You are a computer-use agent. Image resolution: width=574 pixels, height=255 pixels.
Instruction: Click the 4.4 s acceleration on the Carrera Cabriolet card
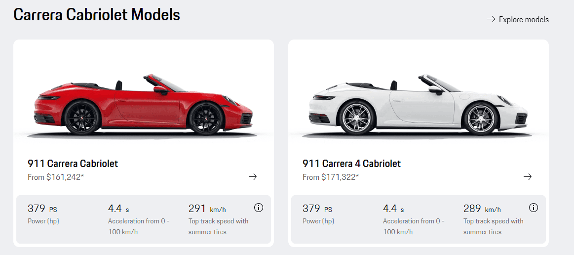pyautogui.click(x=118, y=209)
